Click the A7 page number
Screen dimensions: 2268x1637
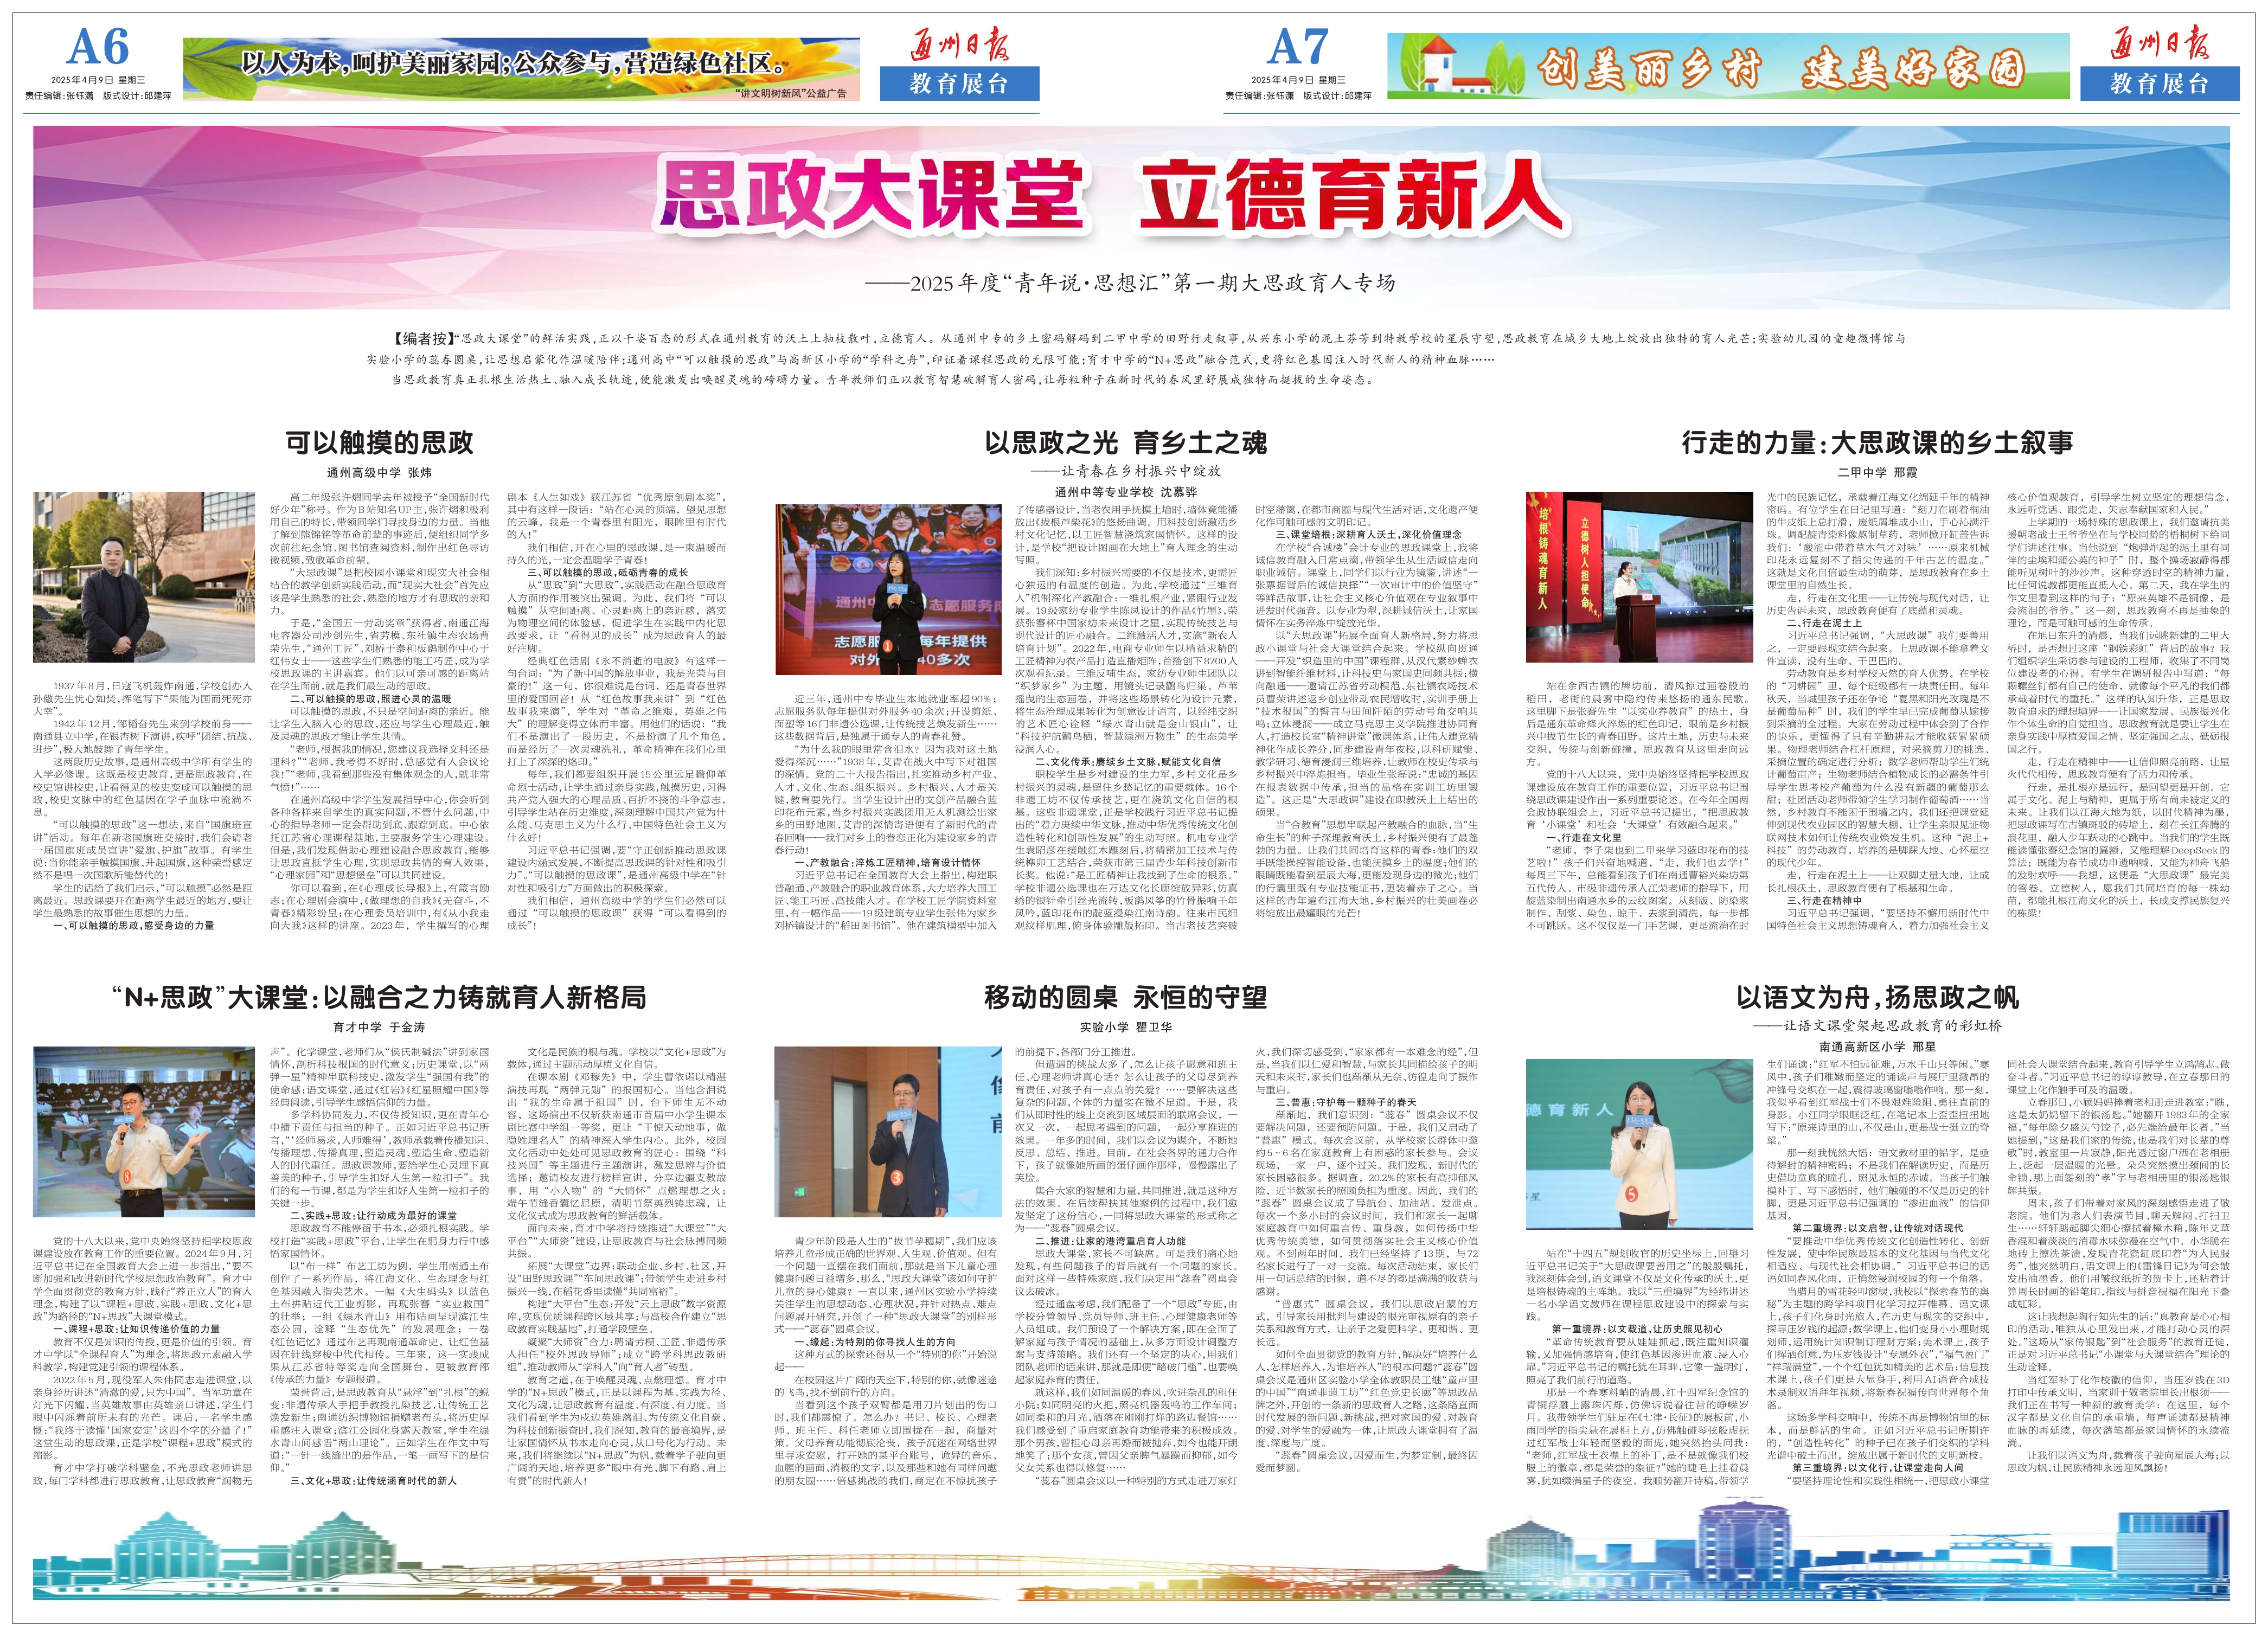click(1298, 47)
